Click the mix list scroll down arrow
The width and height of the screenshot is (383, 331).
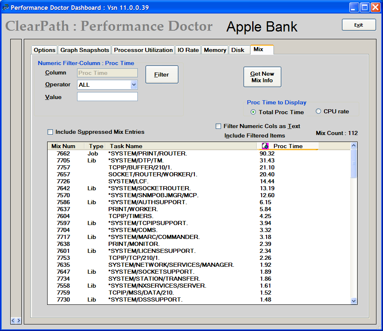(x=353, y=301)
